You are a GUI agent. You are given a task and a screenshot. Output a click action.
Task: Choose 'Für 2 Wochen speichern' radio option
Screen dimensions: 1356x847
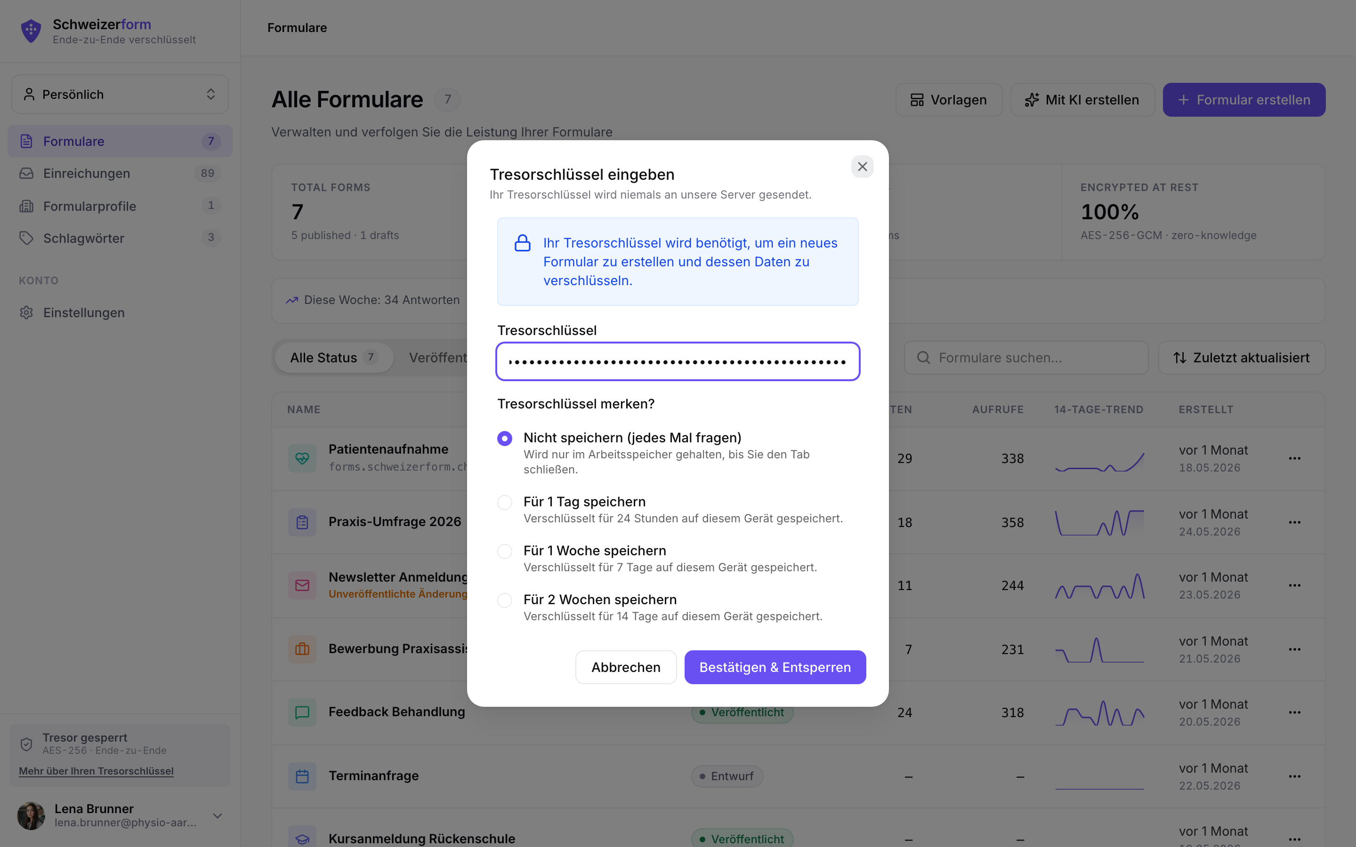pyautogui.click(x=504, y=600)
